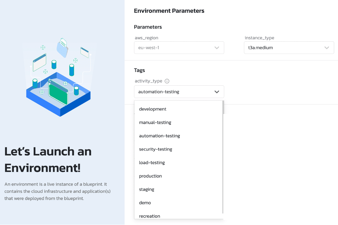The width and height of the screenshot is (338, 225).
Task: Pick demo from the list
Action: (178, 203)
